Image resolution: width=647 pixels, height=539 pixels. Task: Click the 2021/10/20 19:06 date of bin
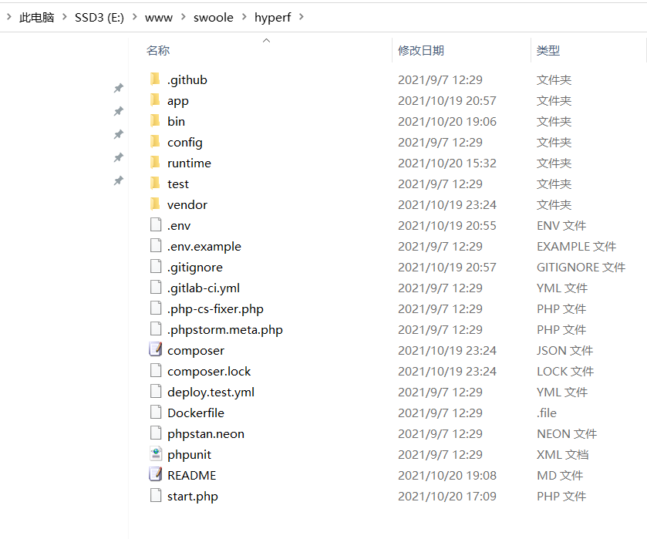click(446, 121)
